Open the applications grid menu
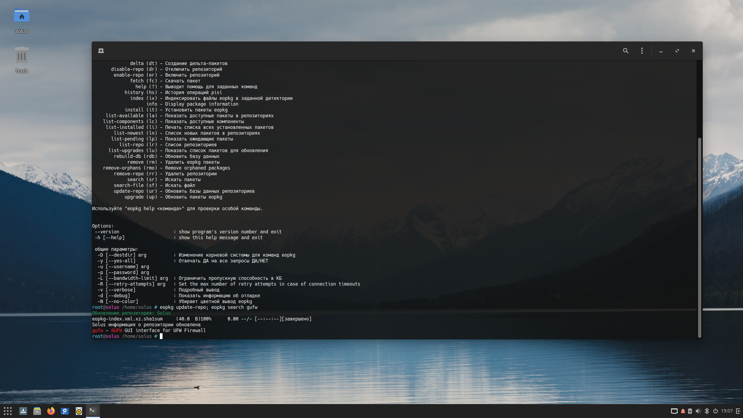Screen dimensions: 743x418 [x=8, y=411]
